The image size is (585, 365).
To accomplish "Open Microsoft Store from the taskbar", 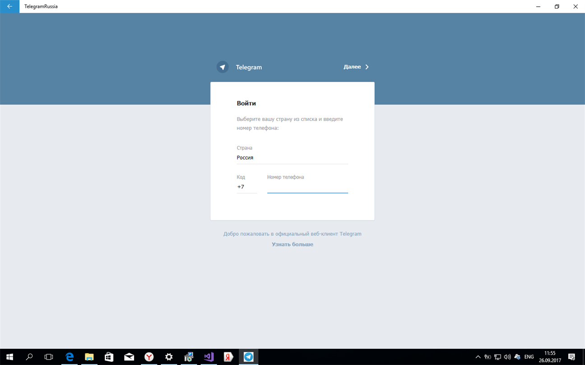I will point(109,357).
